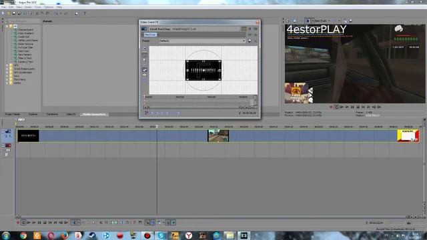Stop timeline playback in the transport bar
The width and height of the screenshot is (427, 240).
(45, 223)
